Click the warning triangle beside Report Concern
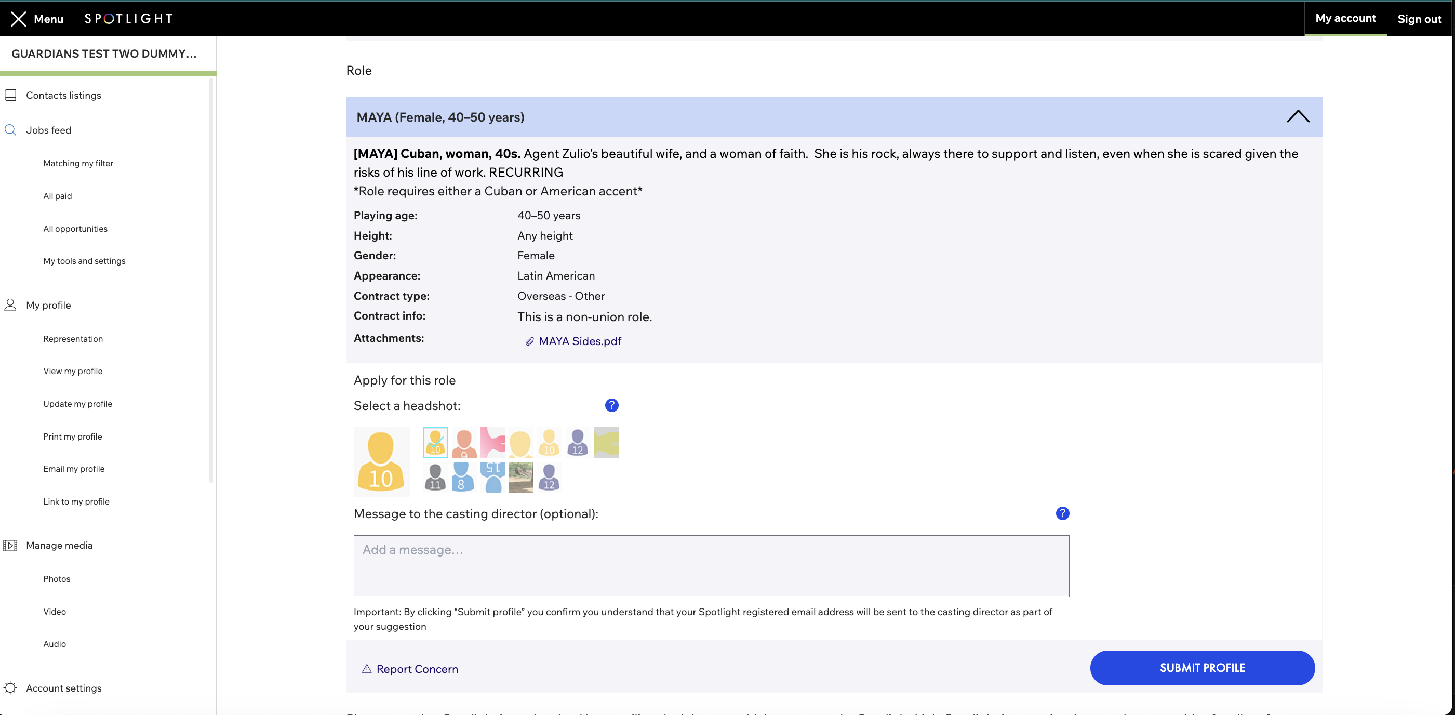 point(367,669)
